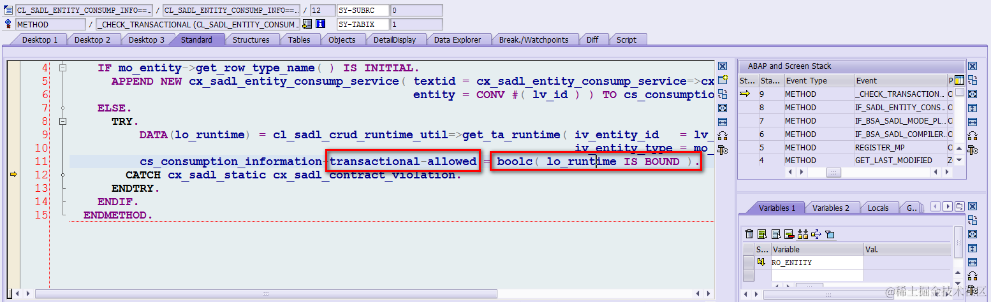Open the Diff tab

[592, 40]
